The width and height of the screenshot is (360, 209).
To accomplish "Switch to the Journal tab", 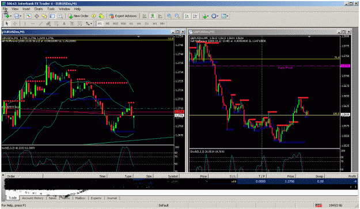I will coord(112,198).
